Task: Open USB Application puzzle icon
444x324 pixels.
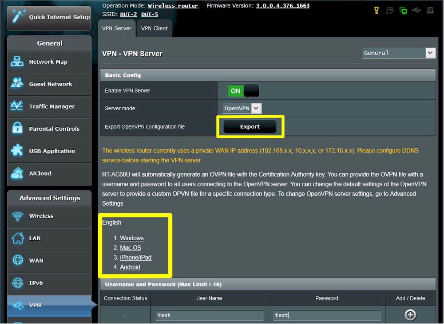Action: click(17, 151)
